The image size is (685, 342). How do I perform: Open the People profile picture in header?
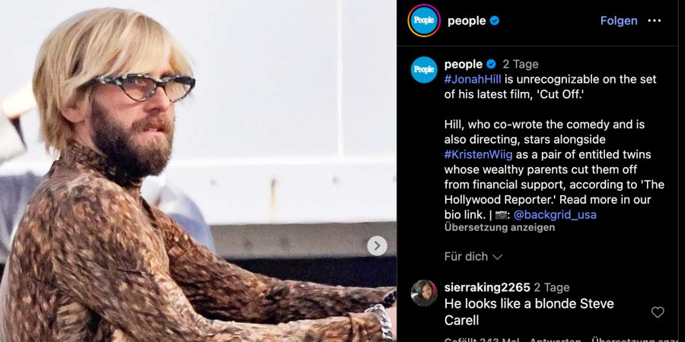(x=424, y=21)
